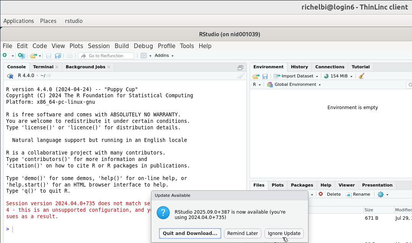
Task: Click the save workspace disk icon
Action: (x=265, y=76)
